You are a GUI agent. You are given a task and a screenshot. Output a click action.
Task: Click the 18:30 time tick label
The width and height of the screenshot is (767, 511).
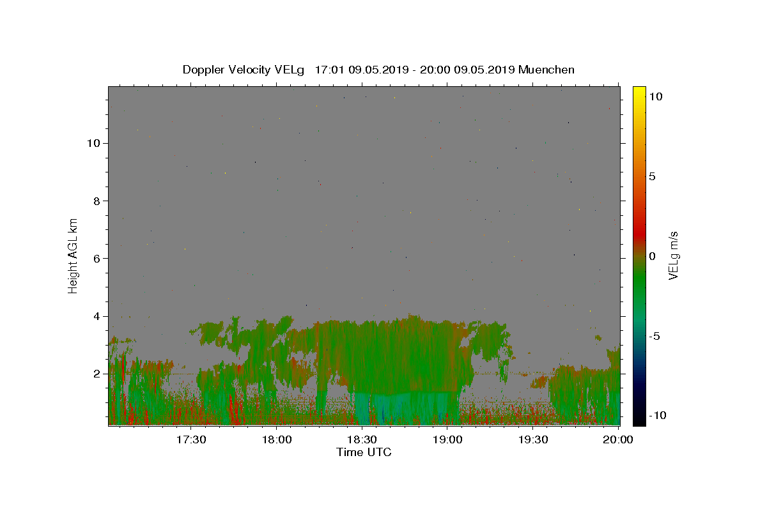coord(362,439)
